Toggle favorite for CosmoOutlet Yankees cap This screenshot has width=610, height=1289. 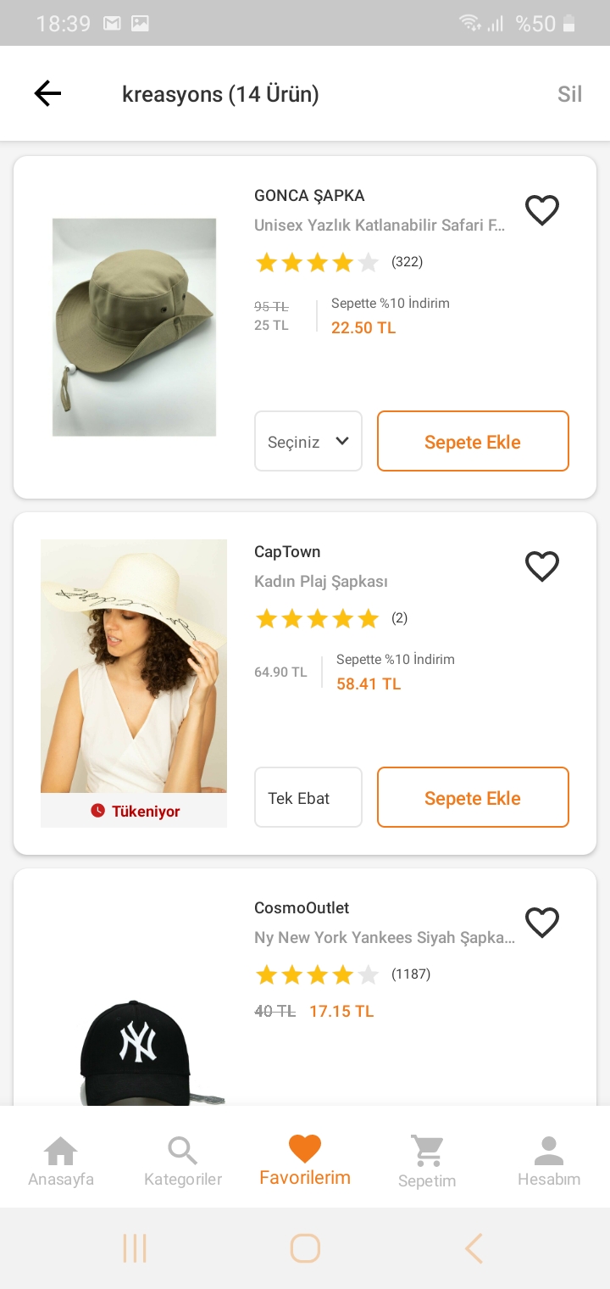coord(542,922)
